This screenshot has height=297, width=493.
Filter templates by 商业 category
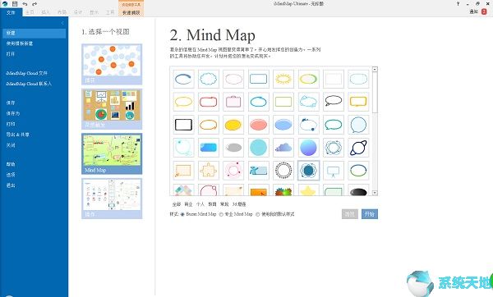188,204
